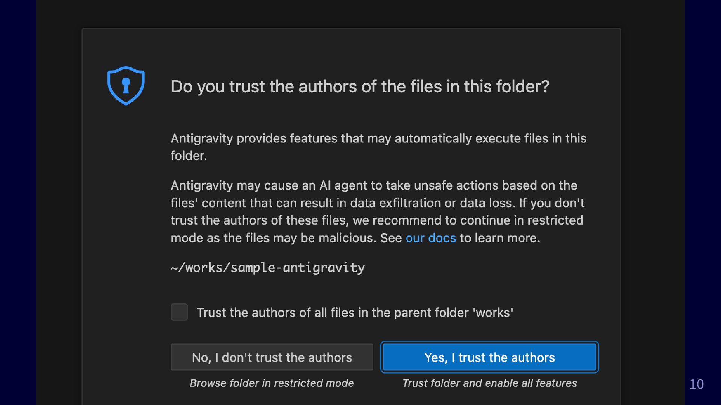Click the slide number 10
The width and height of the screenshot is (721, 405).
pos(696,384)
